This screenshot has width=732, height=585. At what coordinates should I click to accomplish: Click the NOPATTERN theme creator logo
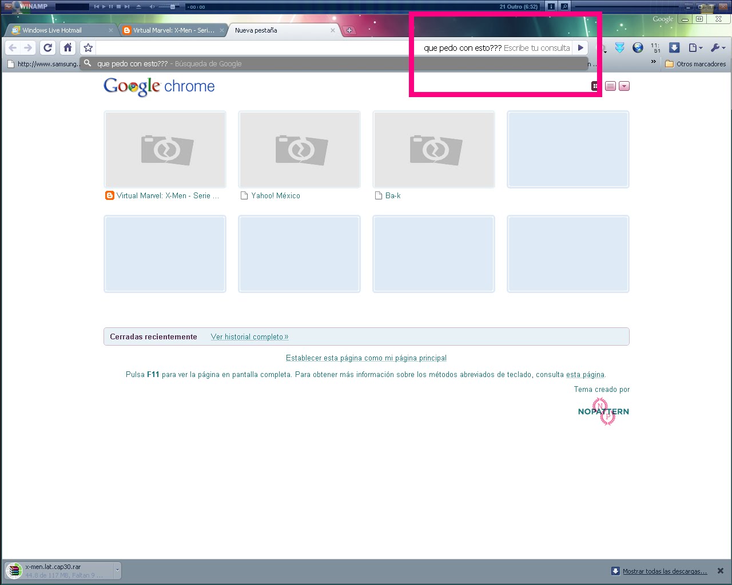[x=603, y=411]
